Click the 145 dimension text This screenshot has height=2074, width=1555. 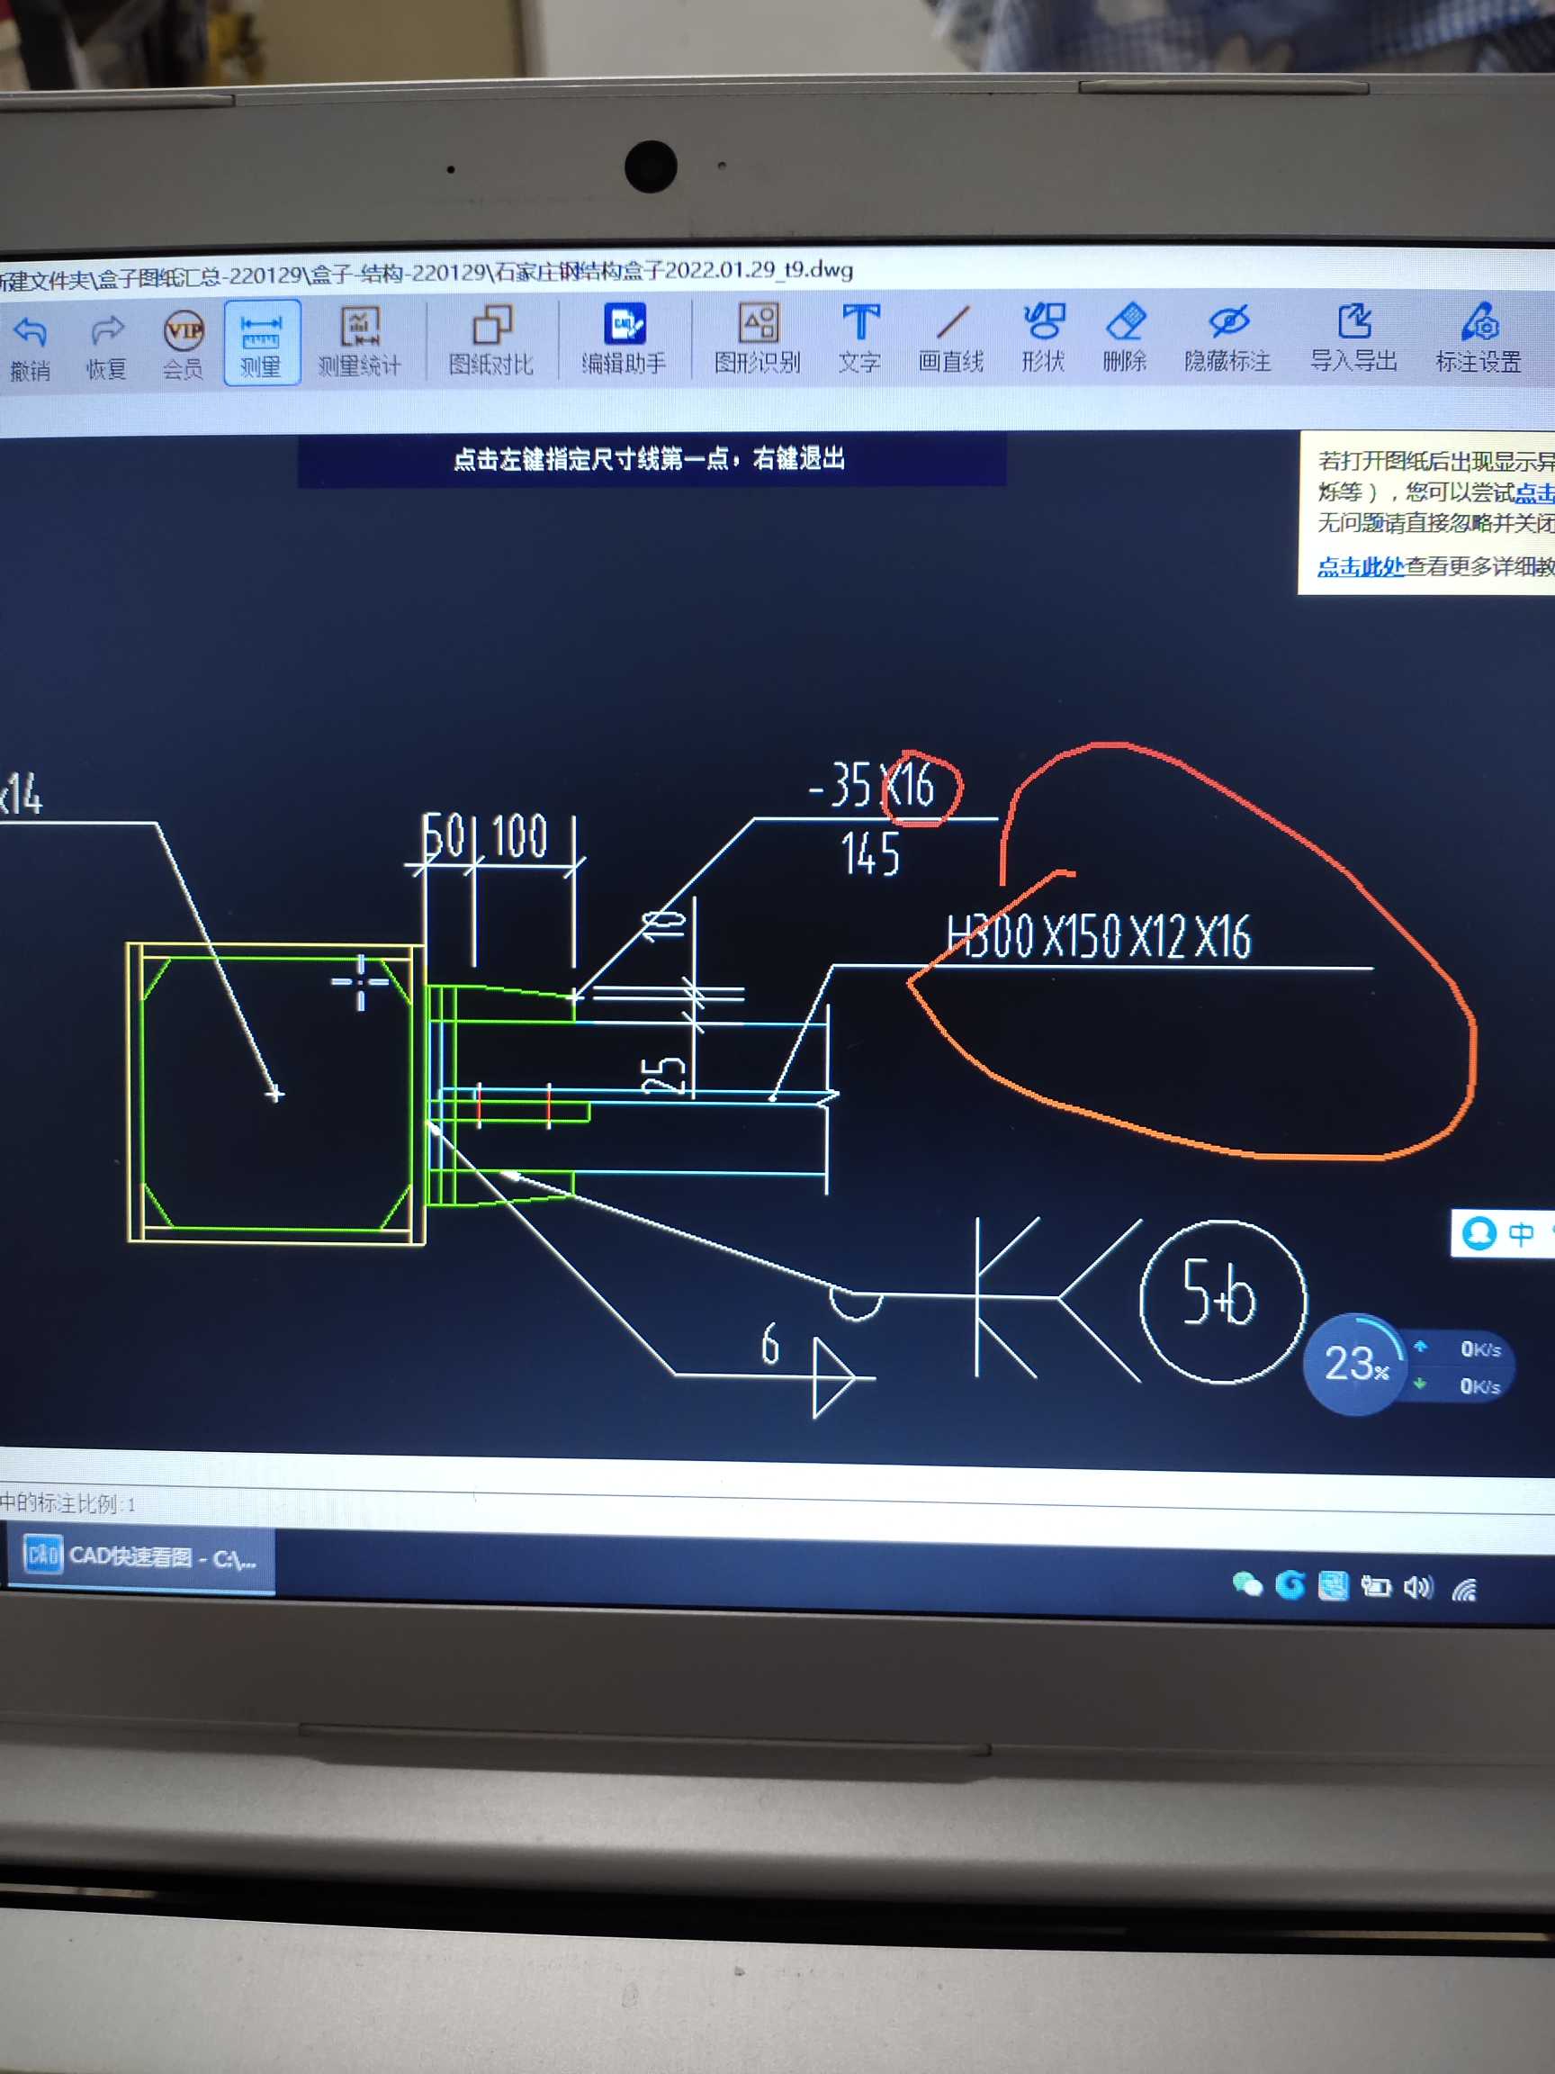(x=870, y=854)
